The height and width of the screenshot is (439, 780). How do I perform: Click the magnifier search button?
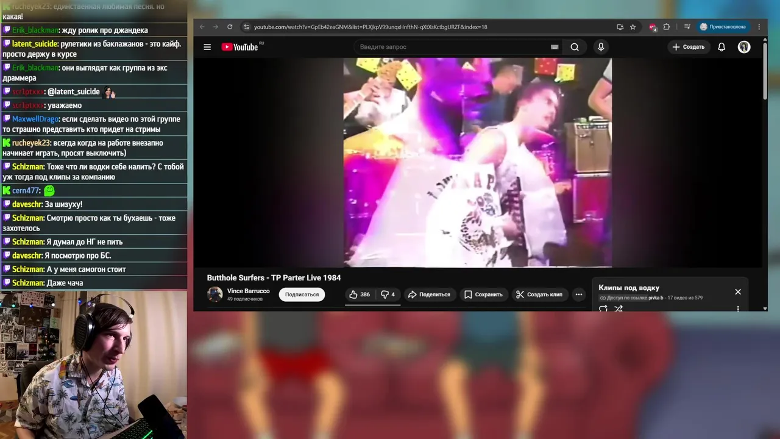[x=575, y=47]
